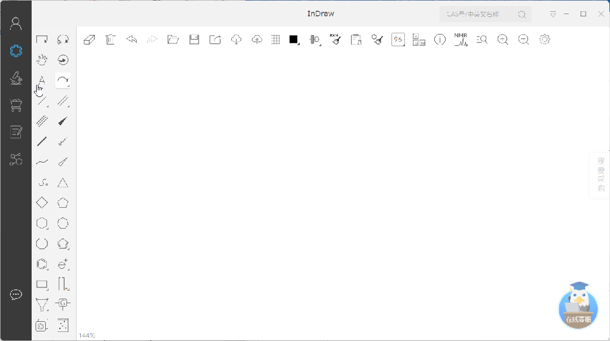Select the benzene ring tool

(42, 264)
